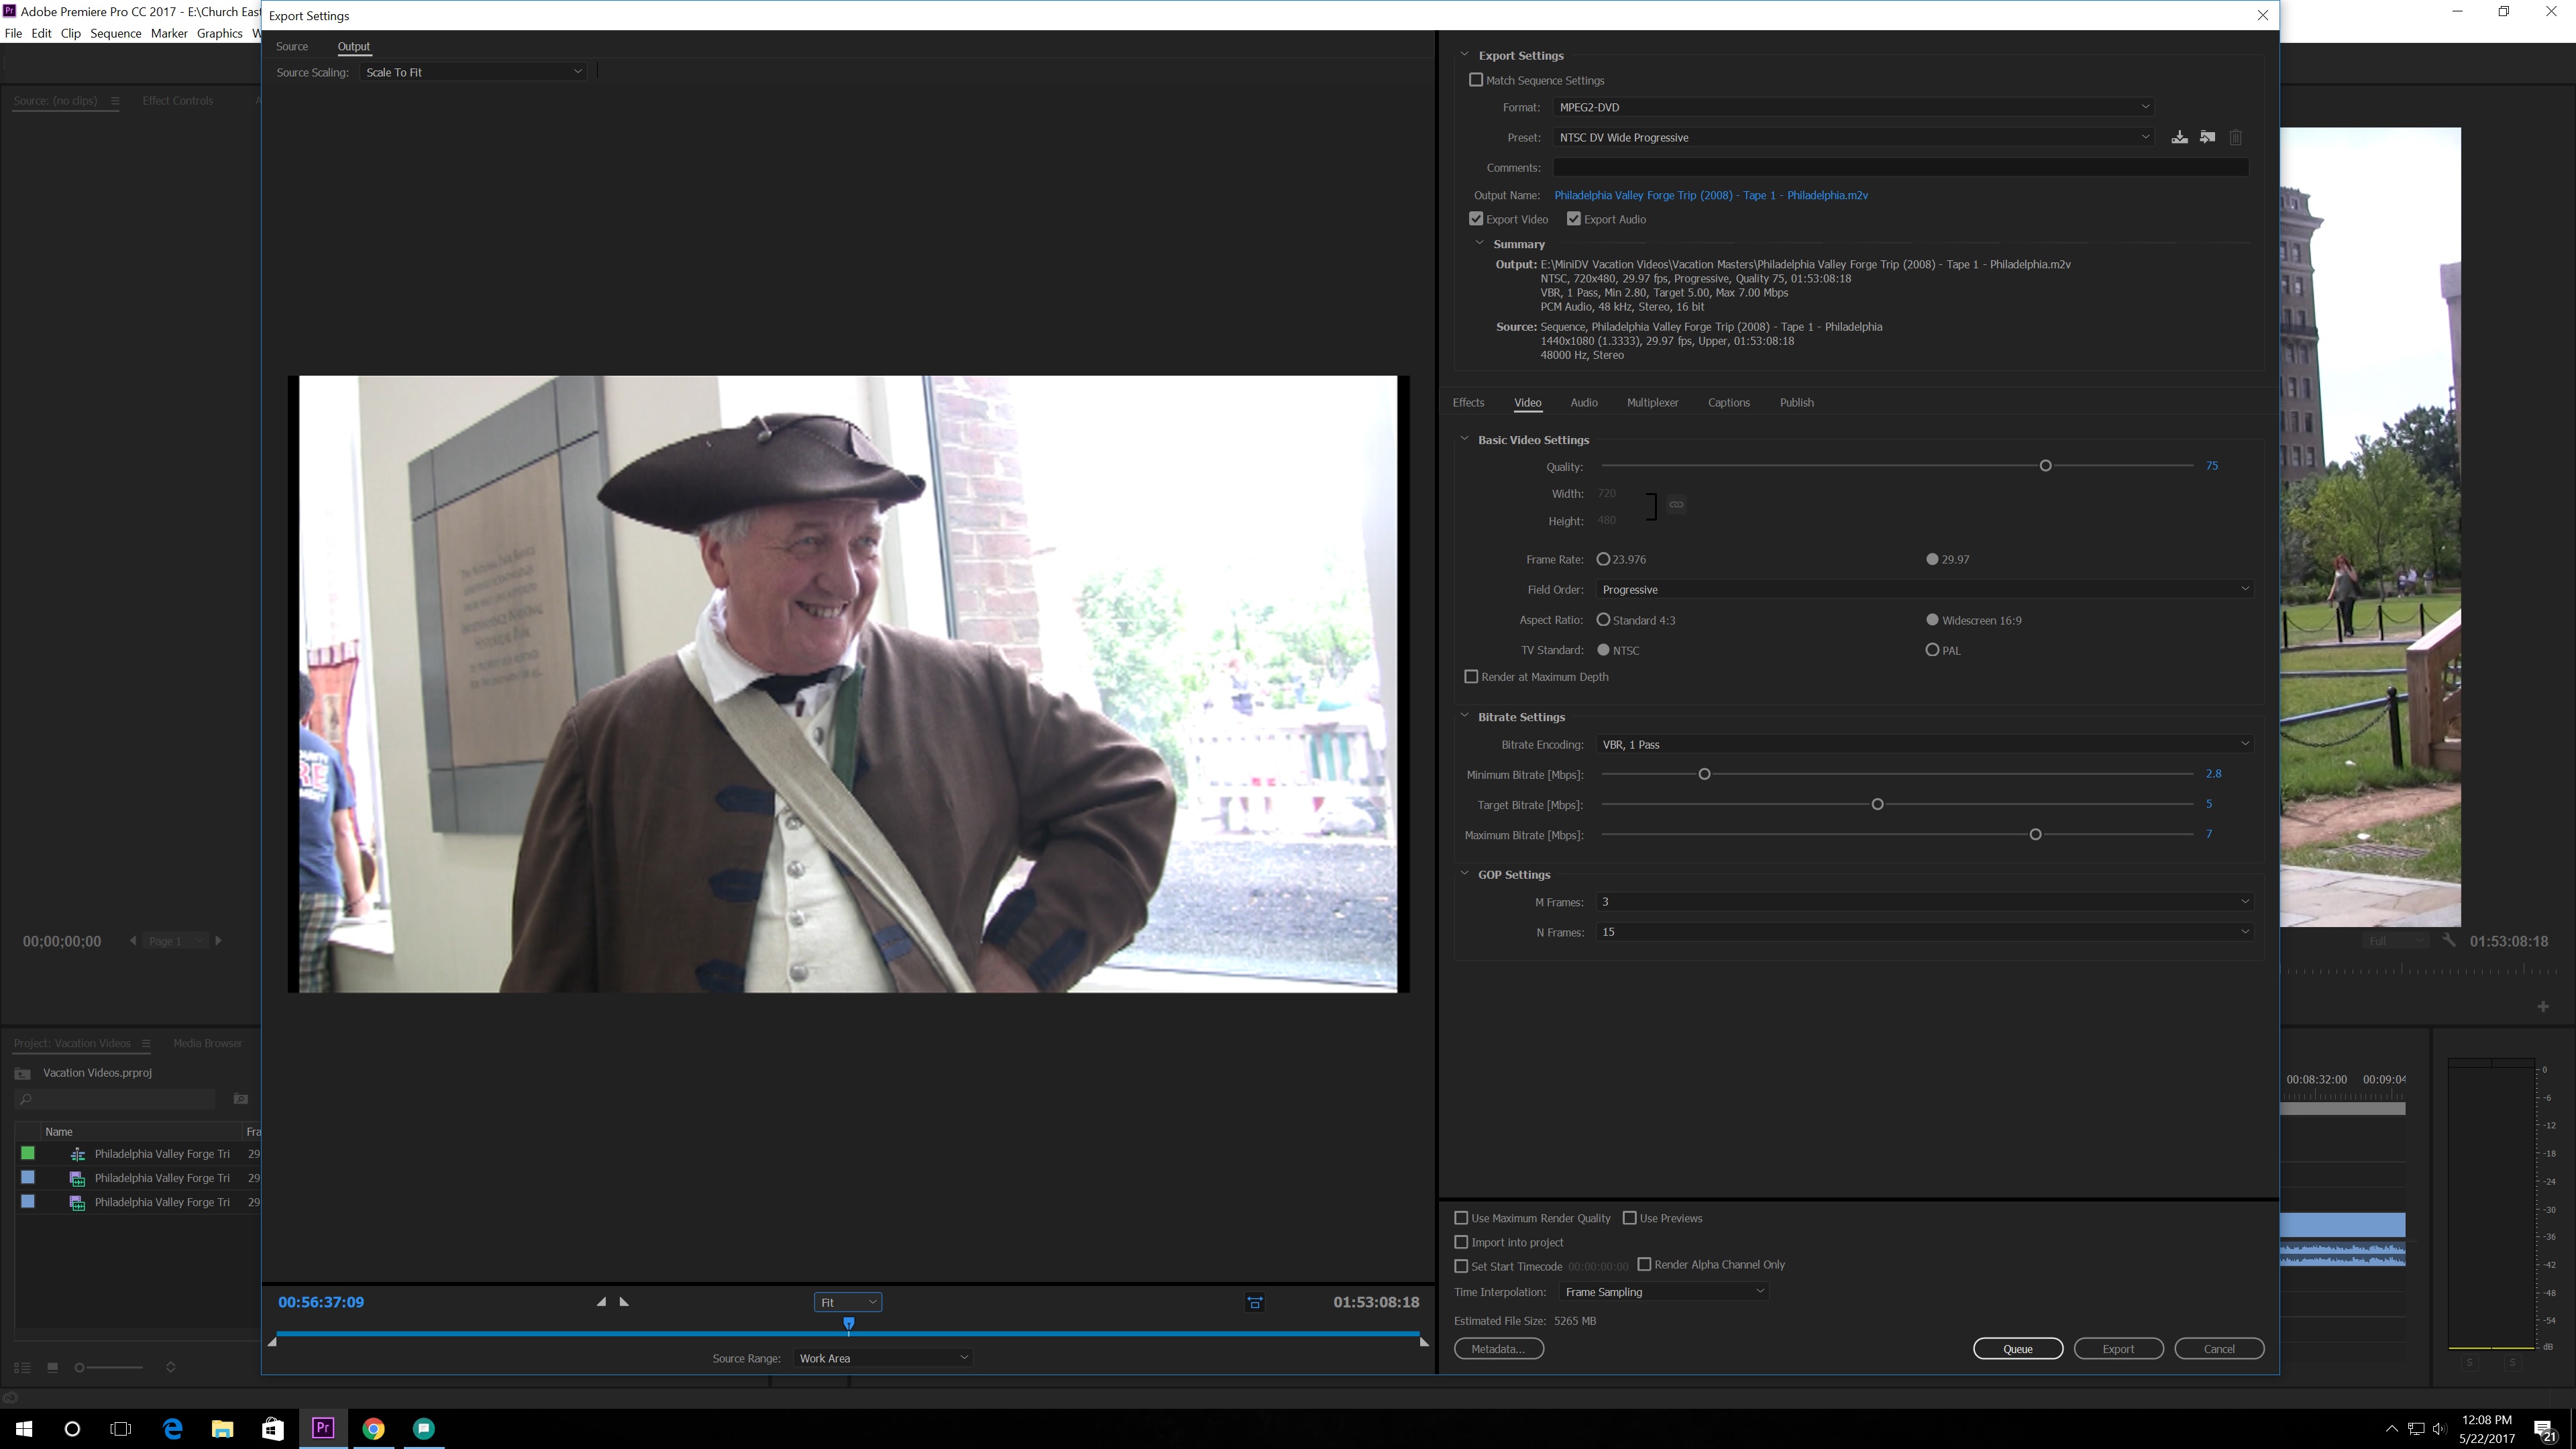The width and height of the screenshot is (2576, 1449).
Task: Switch project panel to list view
Action: click(x=22, y=1367)
